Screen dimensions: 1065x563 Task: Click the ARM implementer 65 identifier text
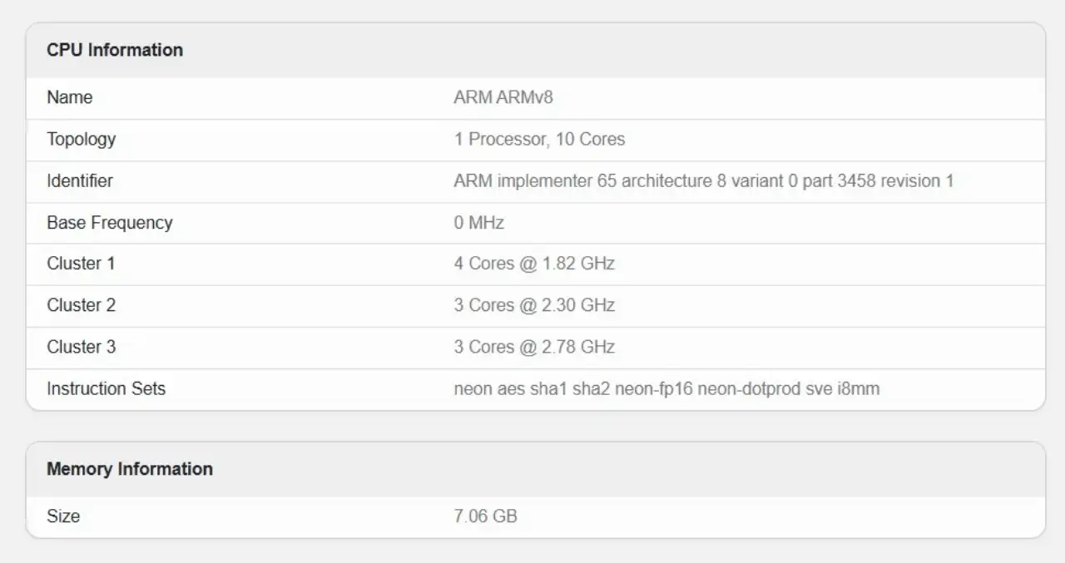pyautogui.click(x=704, y=180)
